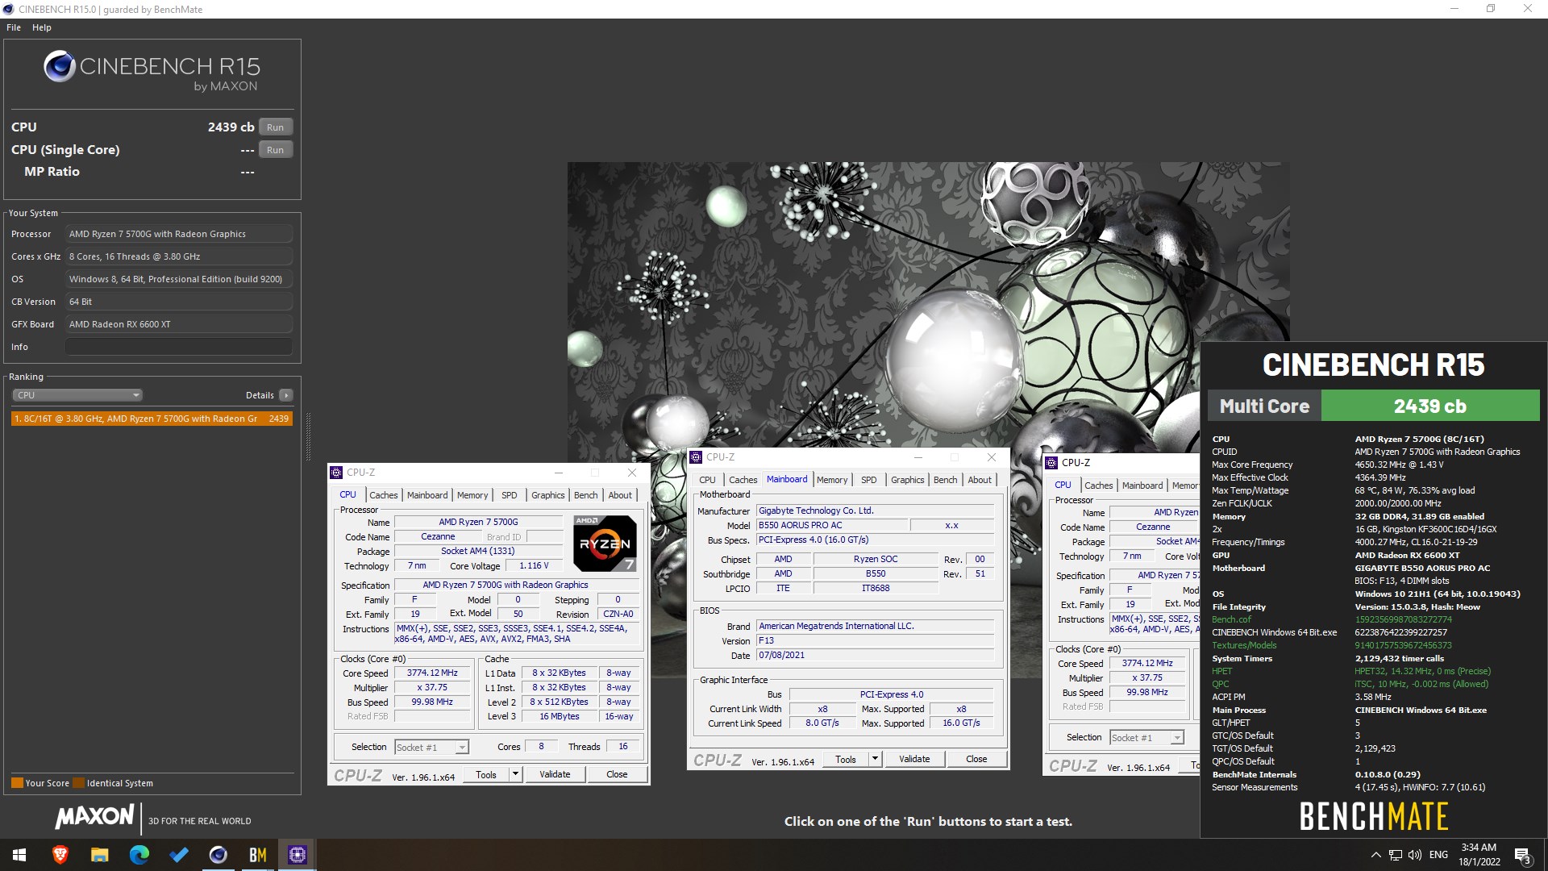Click the BenchMate logo at panel bottom

point(1374,816)
